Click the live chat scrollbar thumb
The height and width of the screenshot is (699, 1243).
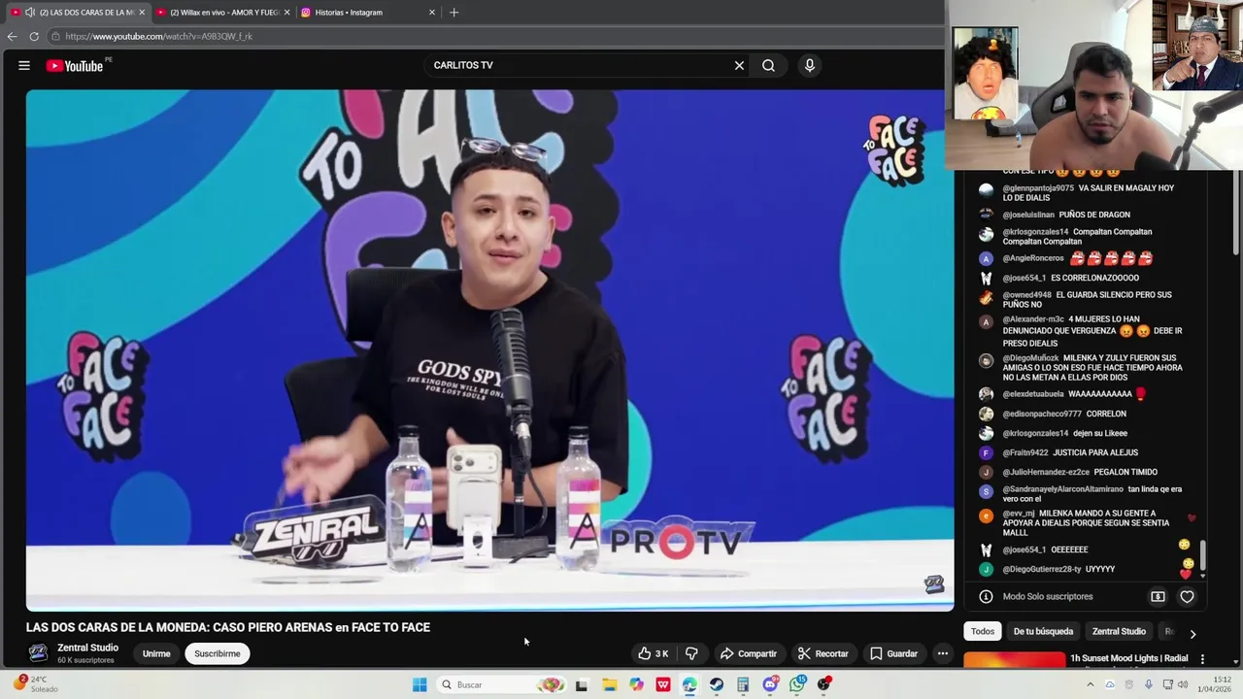[1203, 555]
